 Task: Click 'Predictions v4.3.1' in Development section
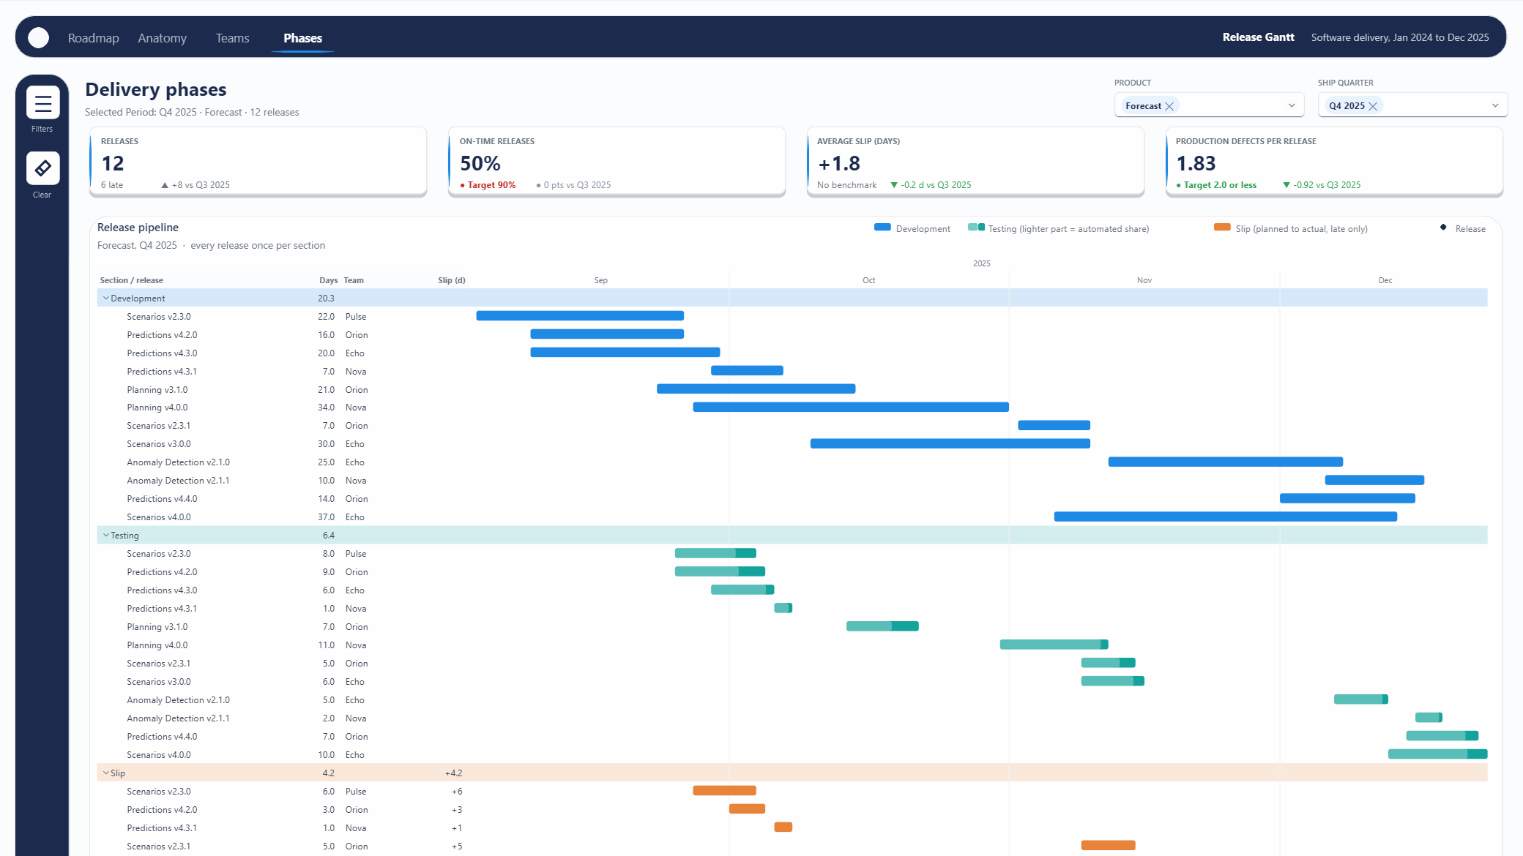[162, 372]
